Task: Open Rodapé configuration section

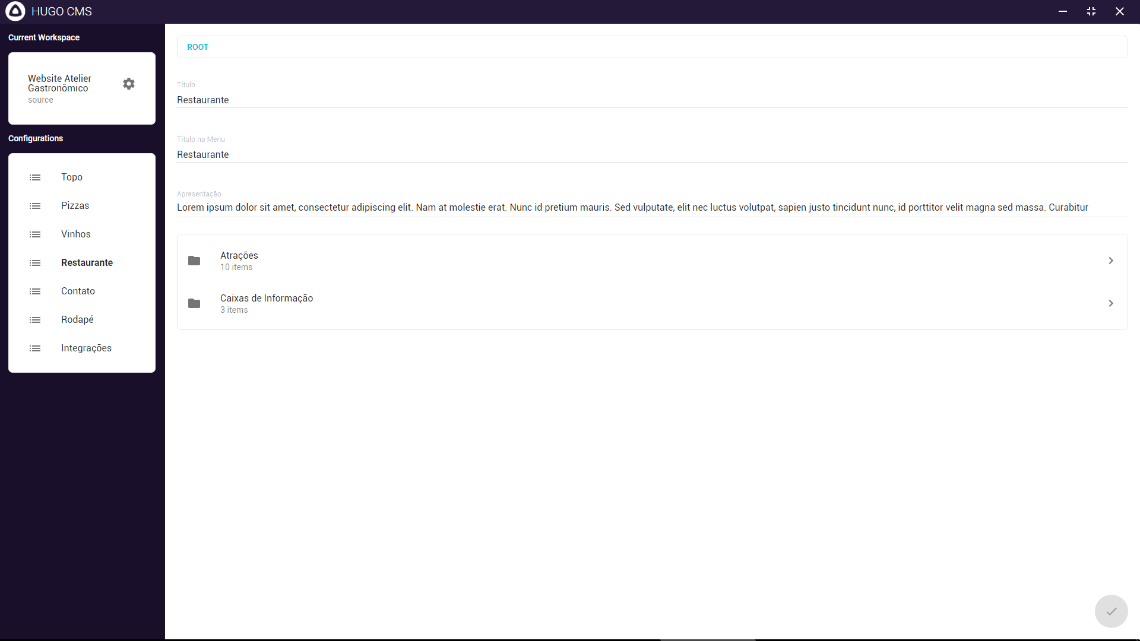Action: (x=77, y=319)
